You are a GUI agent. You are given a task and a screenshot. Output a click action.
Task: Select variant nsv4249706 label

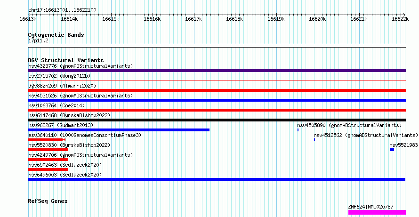81,155
